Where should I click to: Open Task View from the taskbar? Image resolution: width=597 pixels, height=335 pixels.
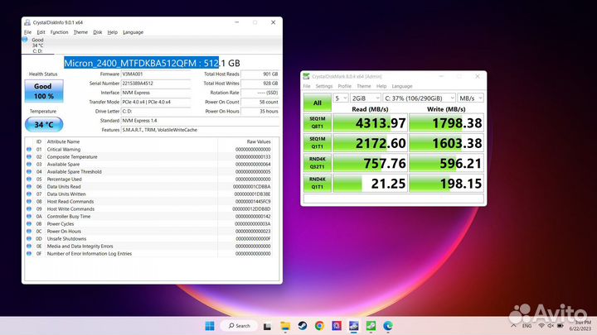(x=267, y=326)
